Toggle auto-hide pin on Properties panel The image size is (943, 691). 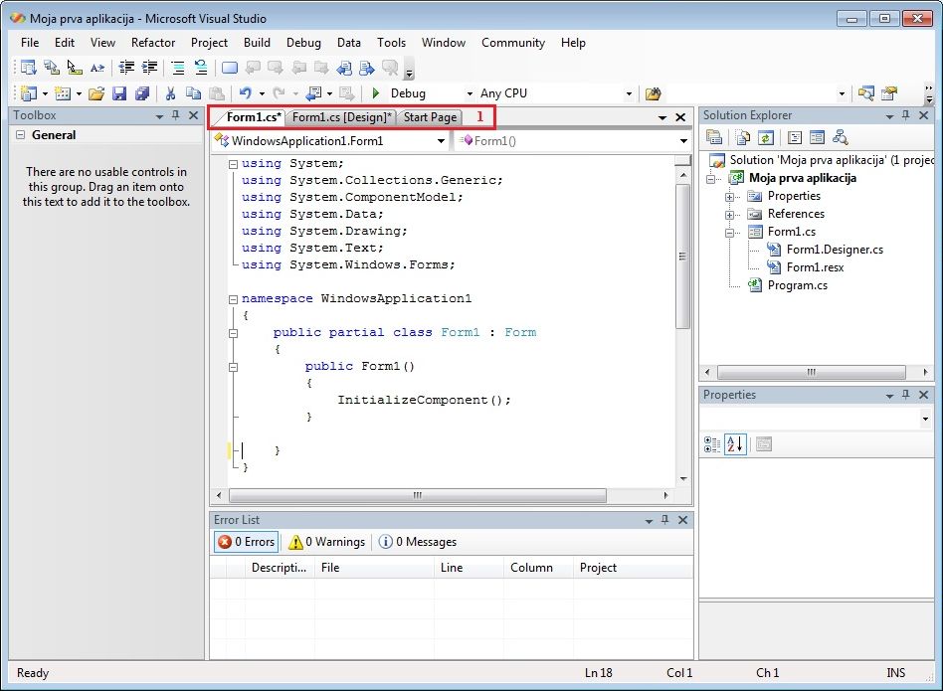click(x=906, y=394)
